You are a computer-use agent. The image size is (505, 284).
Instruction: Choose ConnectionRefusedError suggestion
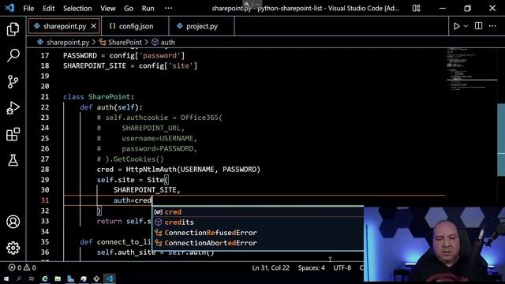(258, 233)
